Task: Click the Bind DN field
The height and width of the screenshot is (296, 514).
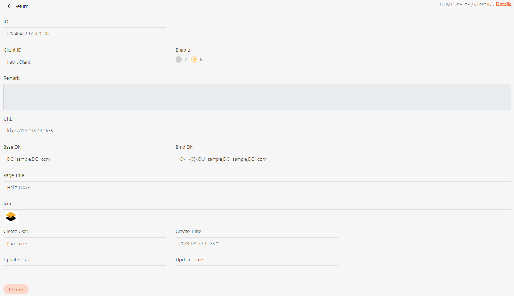Action: pos(257,159)
